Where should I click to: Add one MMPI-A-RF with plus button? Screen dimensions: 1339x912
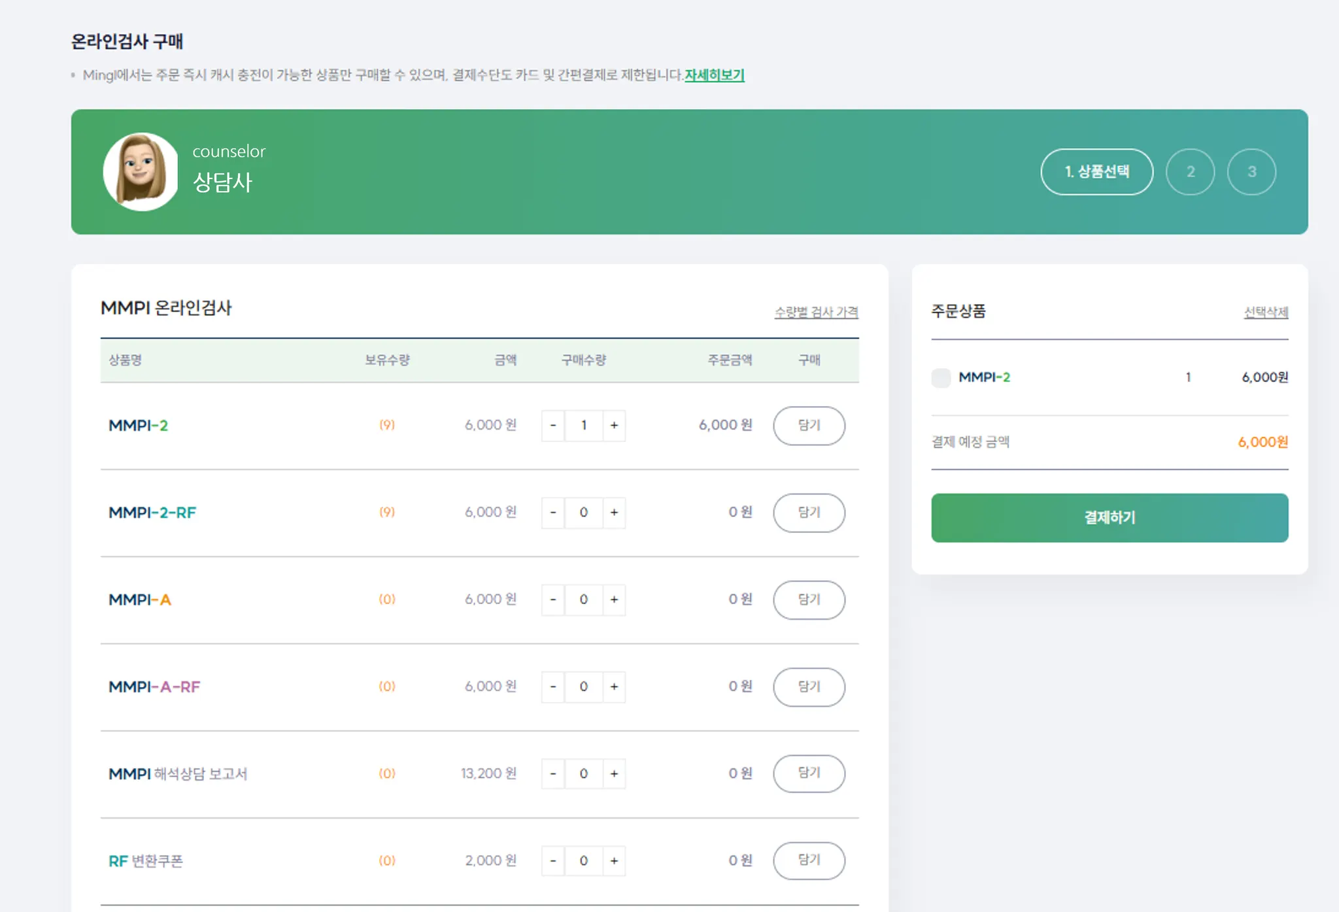click(x=614, y=686)
